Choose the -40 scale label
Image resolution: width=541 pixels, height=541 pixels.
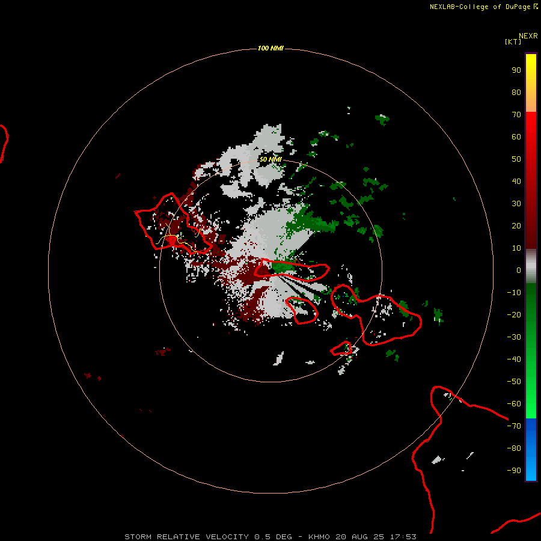click(x=514, y=359)
